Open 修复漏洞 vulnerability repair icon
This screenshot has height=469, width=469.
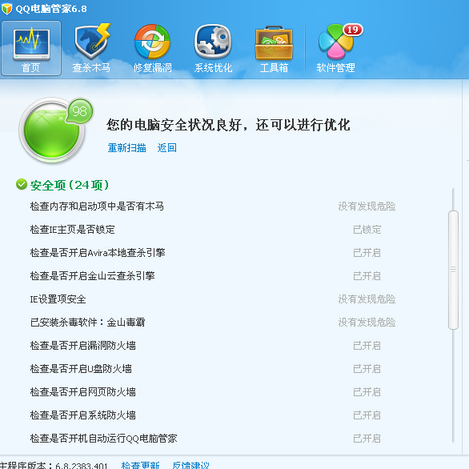(x=152, y=48)
